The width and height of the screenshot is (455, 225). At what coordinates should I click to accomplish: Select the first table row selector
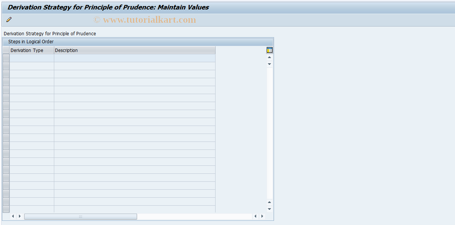6,58
